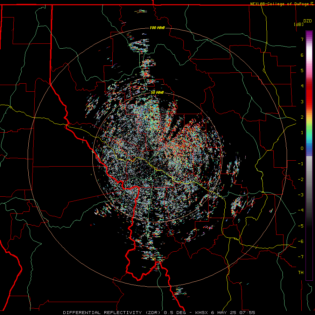The image size is (315, 315).
Task: Select the -6 dB scale label
Action: click(x=301, y=241)
